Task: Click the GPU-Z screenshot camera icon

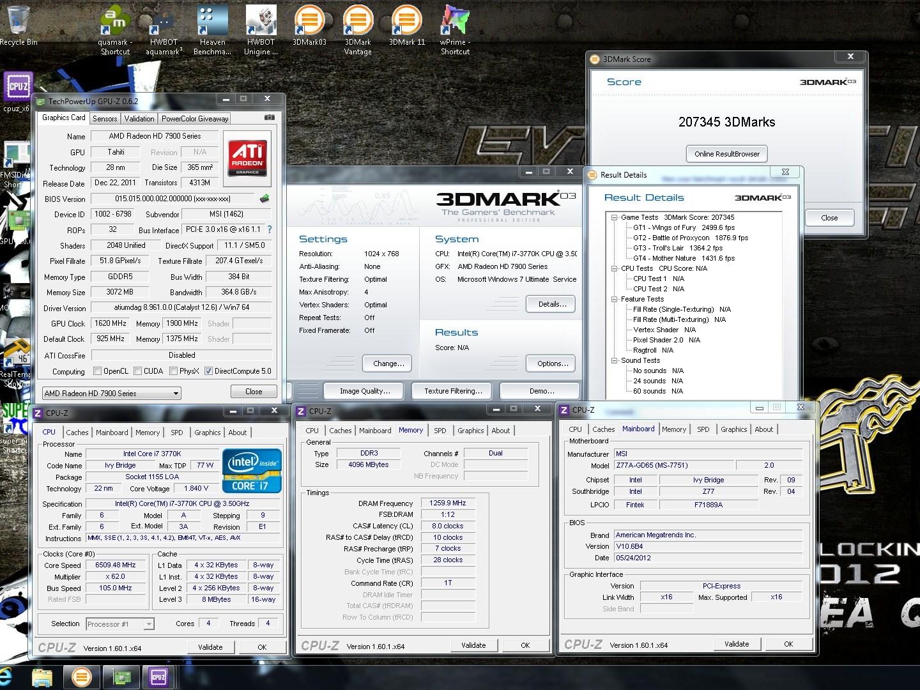Action: coord(270,118)
